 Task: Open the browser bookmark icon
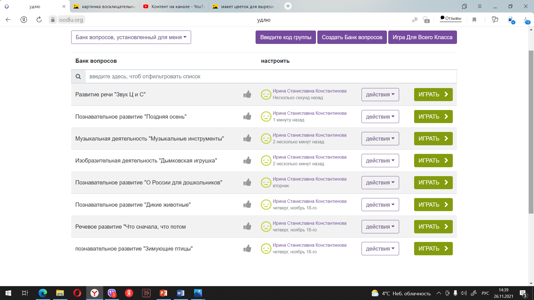(474, 20)
